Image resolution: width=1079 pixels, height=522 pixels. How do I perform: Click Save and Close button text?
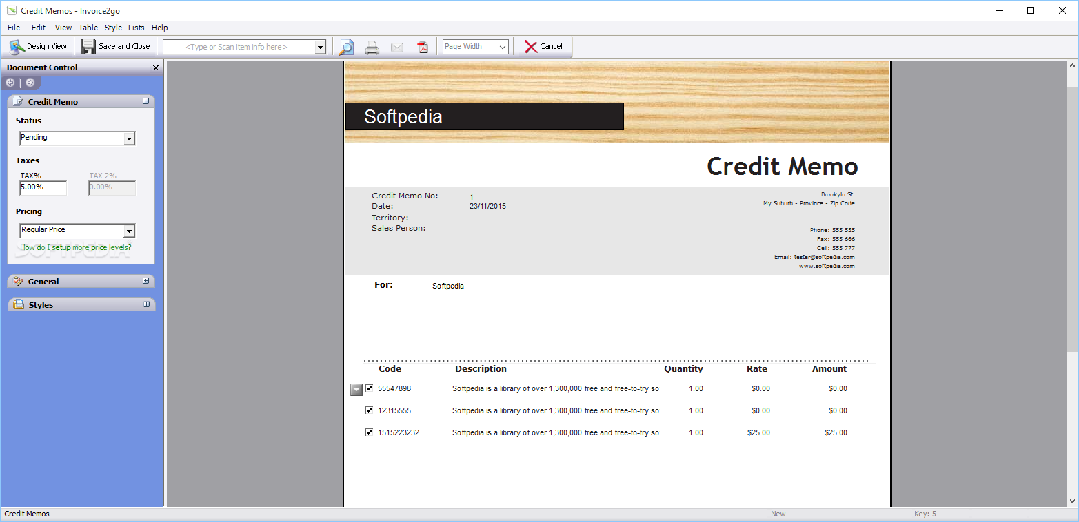[x=124, y=47]
